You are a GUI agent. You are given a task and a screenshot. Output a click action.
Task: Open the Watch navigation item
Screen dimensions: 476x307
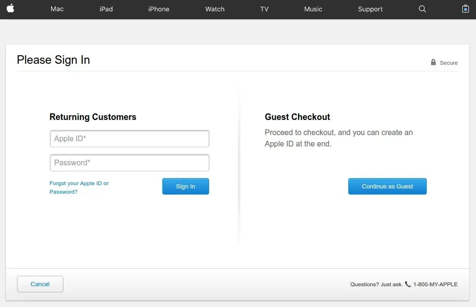click(x=215, y=9)
